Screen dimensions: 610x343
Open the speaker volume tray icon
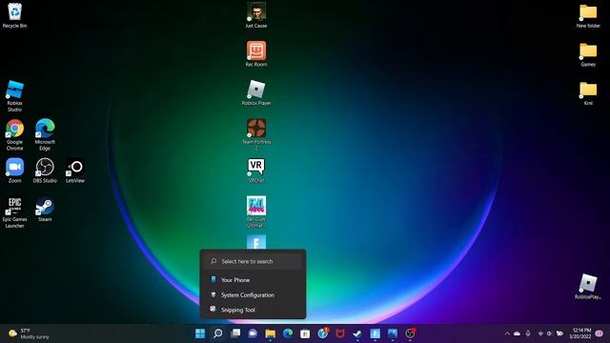[x=549, y=333]
